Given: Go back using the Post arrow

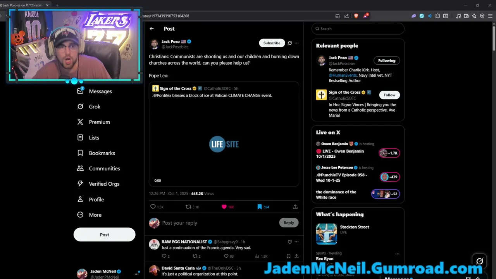Looking at the screenshot, I should (152, 29).
